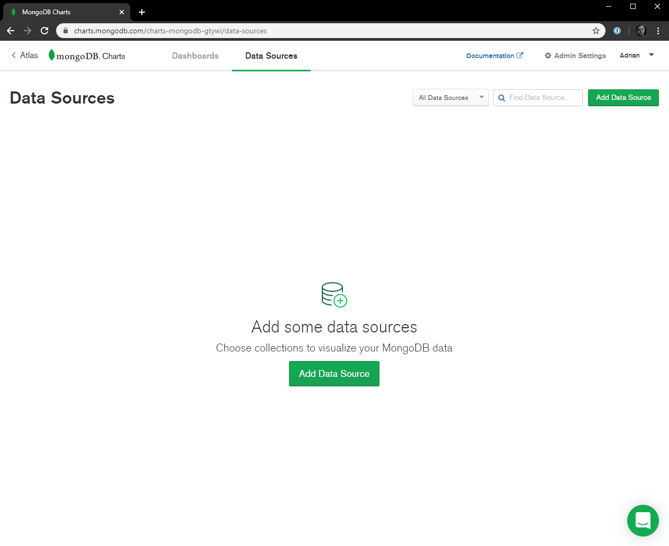Screen dimensions: 669x546
Task: Click the password manager extension icon
Action: pyautogui.click(x=617, y=31)
